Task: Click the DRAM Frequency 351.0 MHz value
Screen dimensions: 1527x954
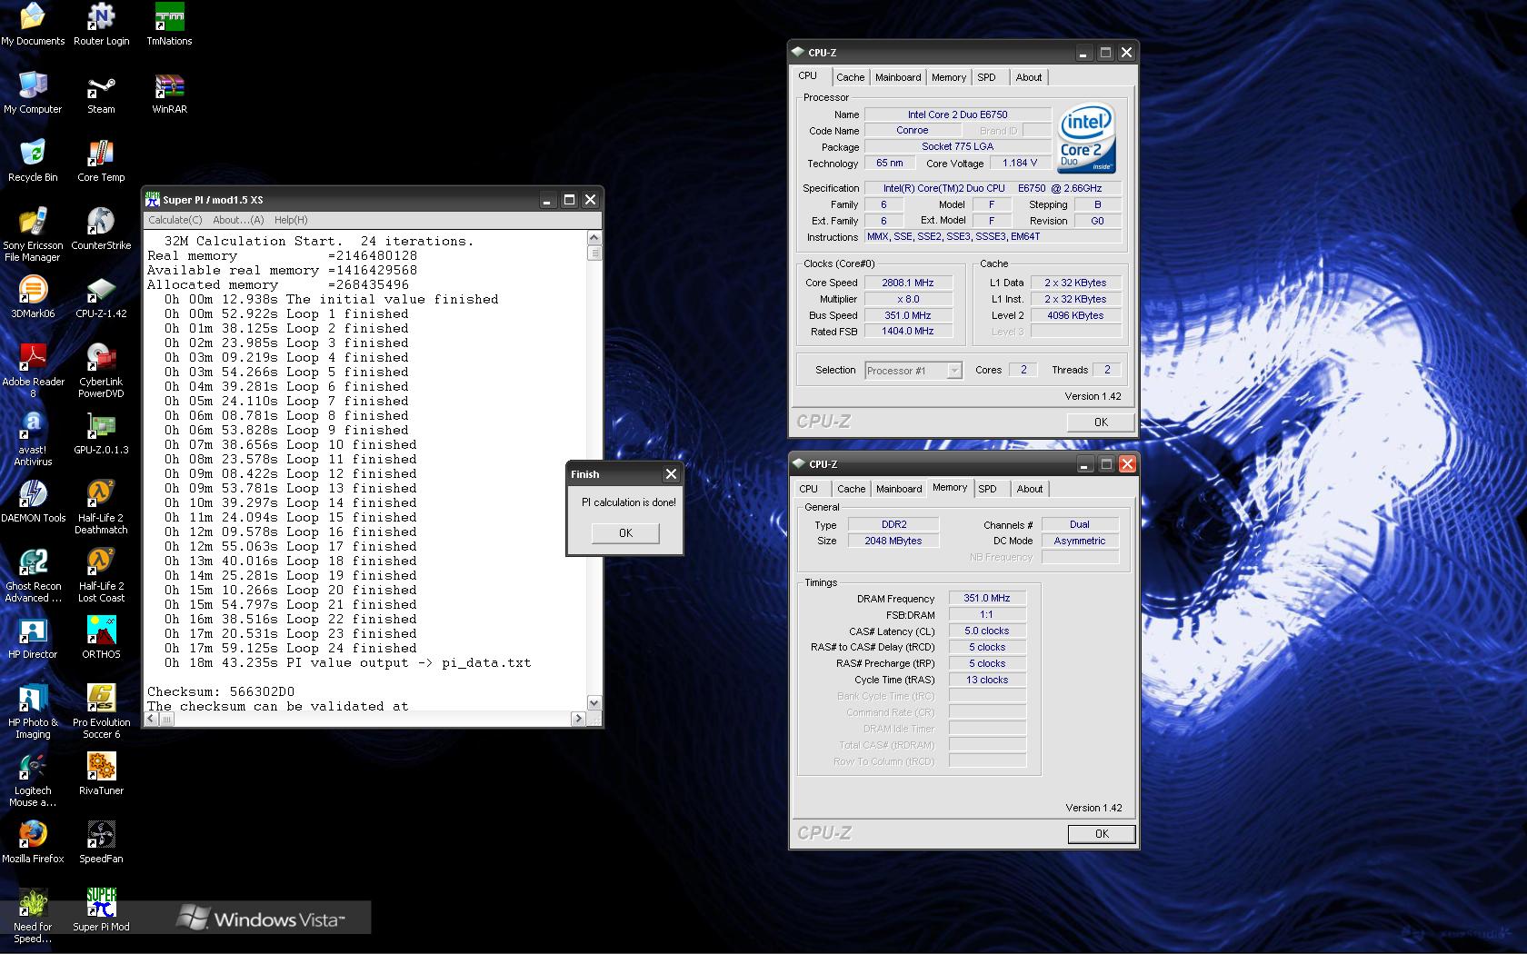Action: (987, 598)
